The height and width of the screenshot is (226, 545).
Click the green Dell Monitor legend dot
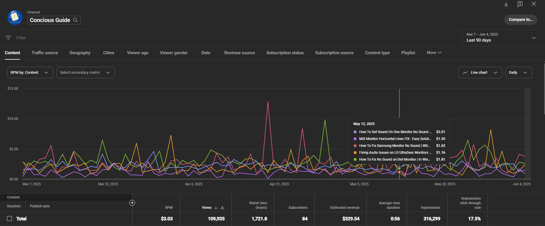(x=355, y=159)
